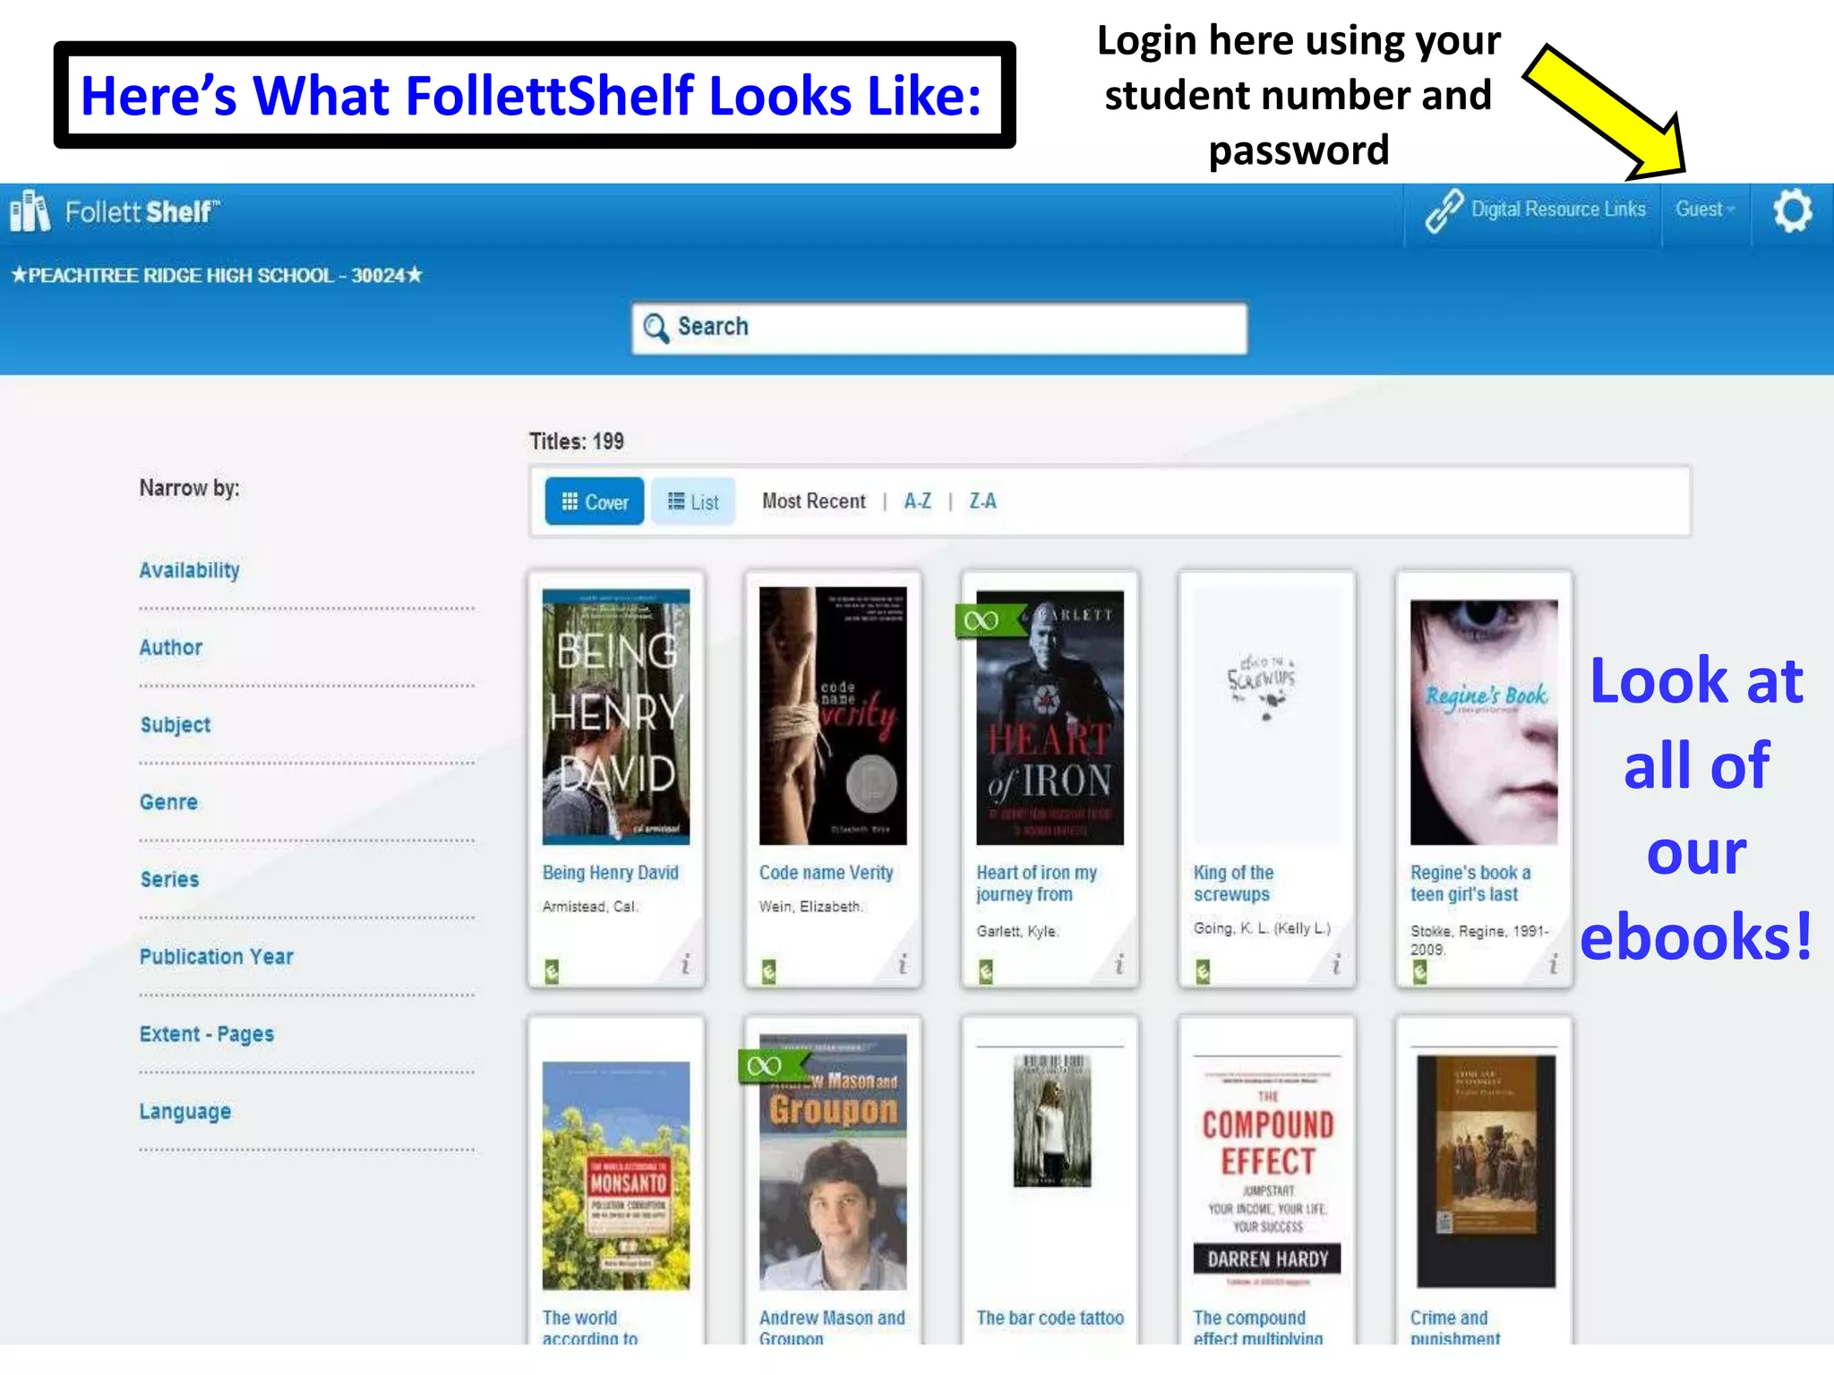
Task: Expand the Language filter
Action: (x=185, y=1112)
